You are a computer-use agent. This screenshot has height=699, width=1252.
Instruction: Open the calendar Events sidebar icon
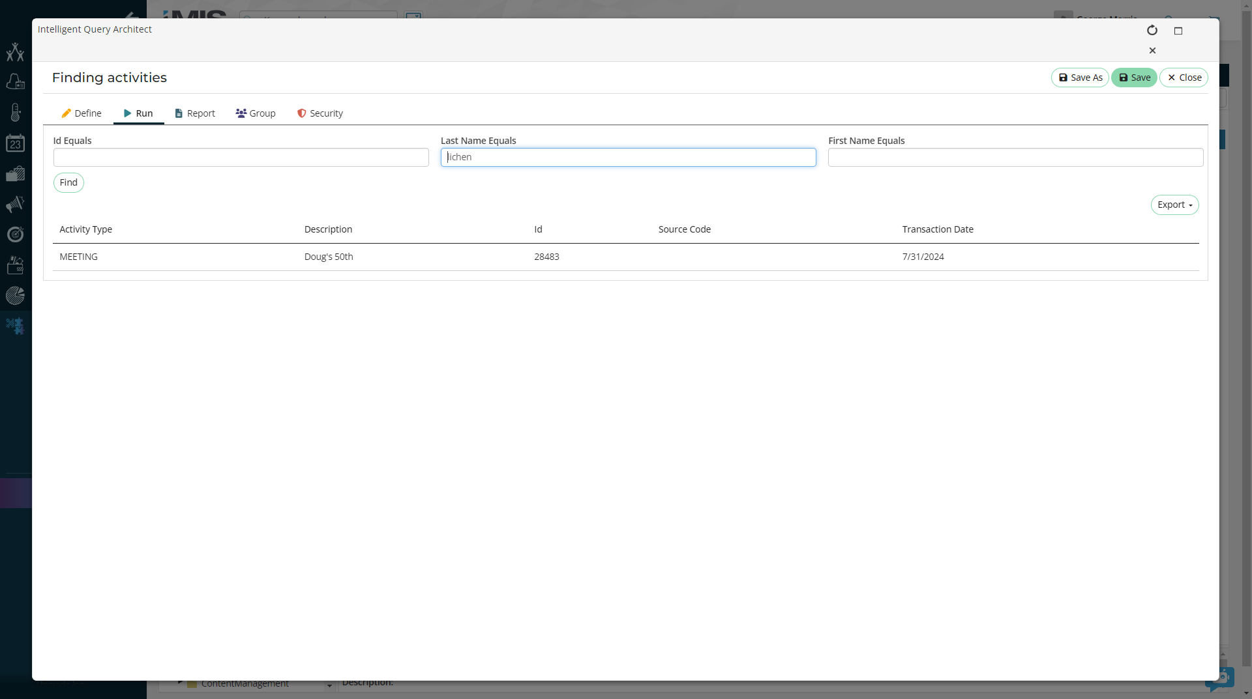[x=15, y=143]
